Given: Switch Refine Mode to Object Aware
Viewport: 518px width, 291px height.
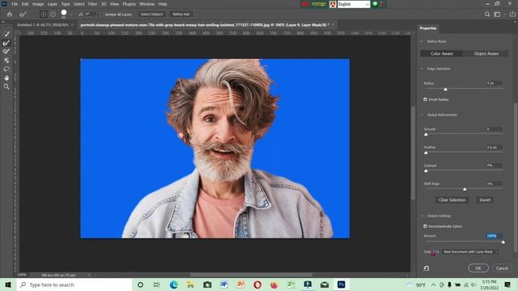Looking at the screenshot, I should pos(486,53).
